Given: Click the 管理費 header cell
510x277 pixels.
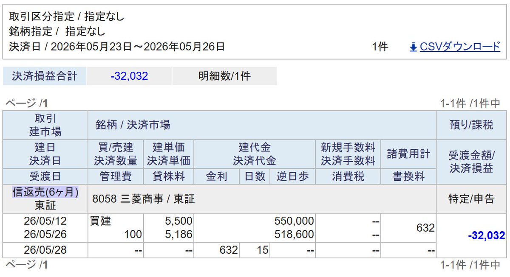Looking at the screenshot, I should (116, 176).
